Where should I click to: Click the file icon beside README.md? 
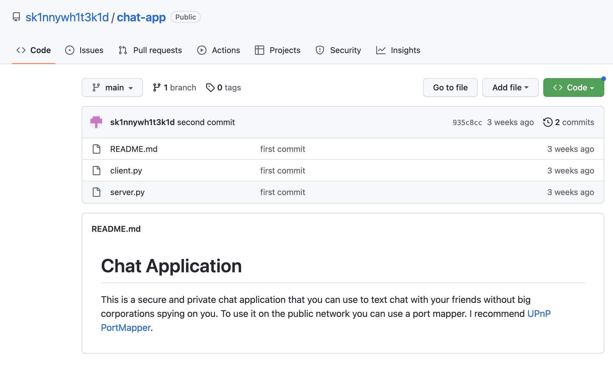tap(97, 149)
